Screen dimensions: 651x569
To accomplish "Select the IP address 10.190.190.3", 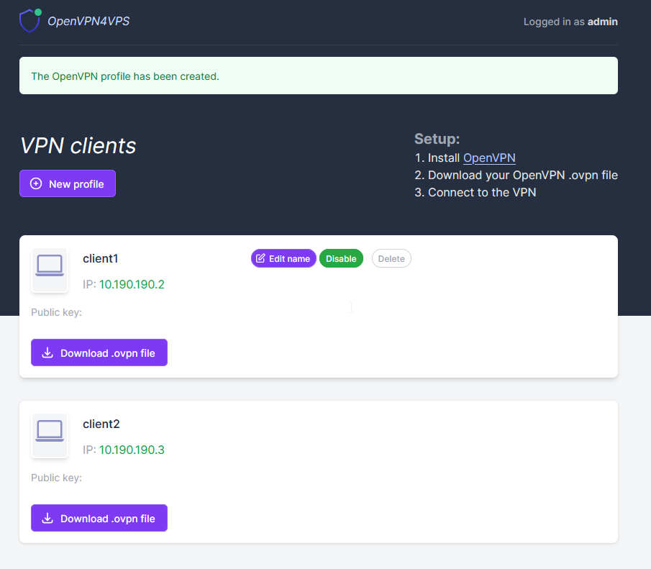I will 132,450.
